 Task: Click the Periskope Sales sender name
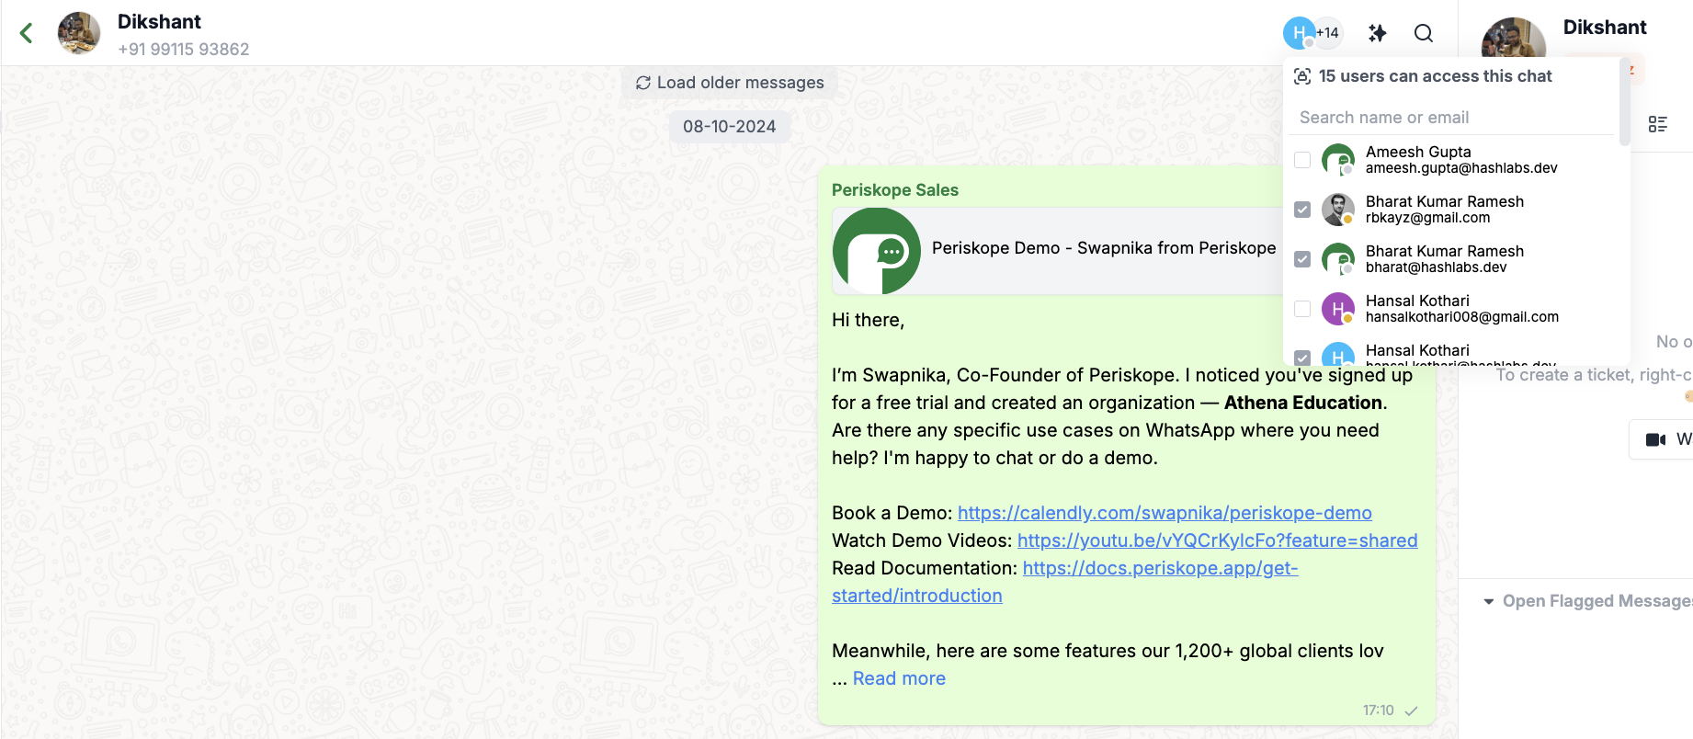(895, 190)
